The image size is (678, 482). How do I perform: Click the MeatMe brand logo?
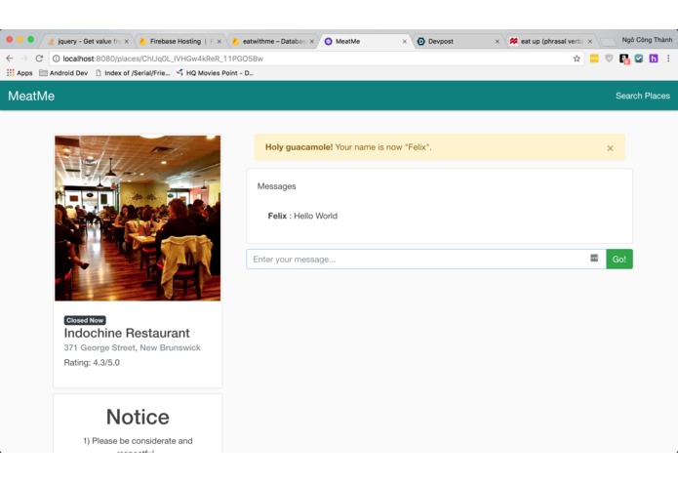(31, 96)
